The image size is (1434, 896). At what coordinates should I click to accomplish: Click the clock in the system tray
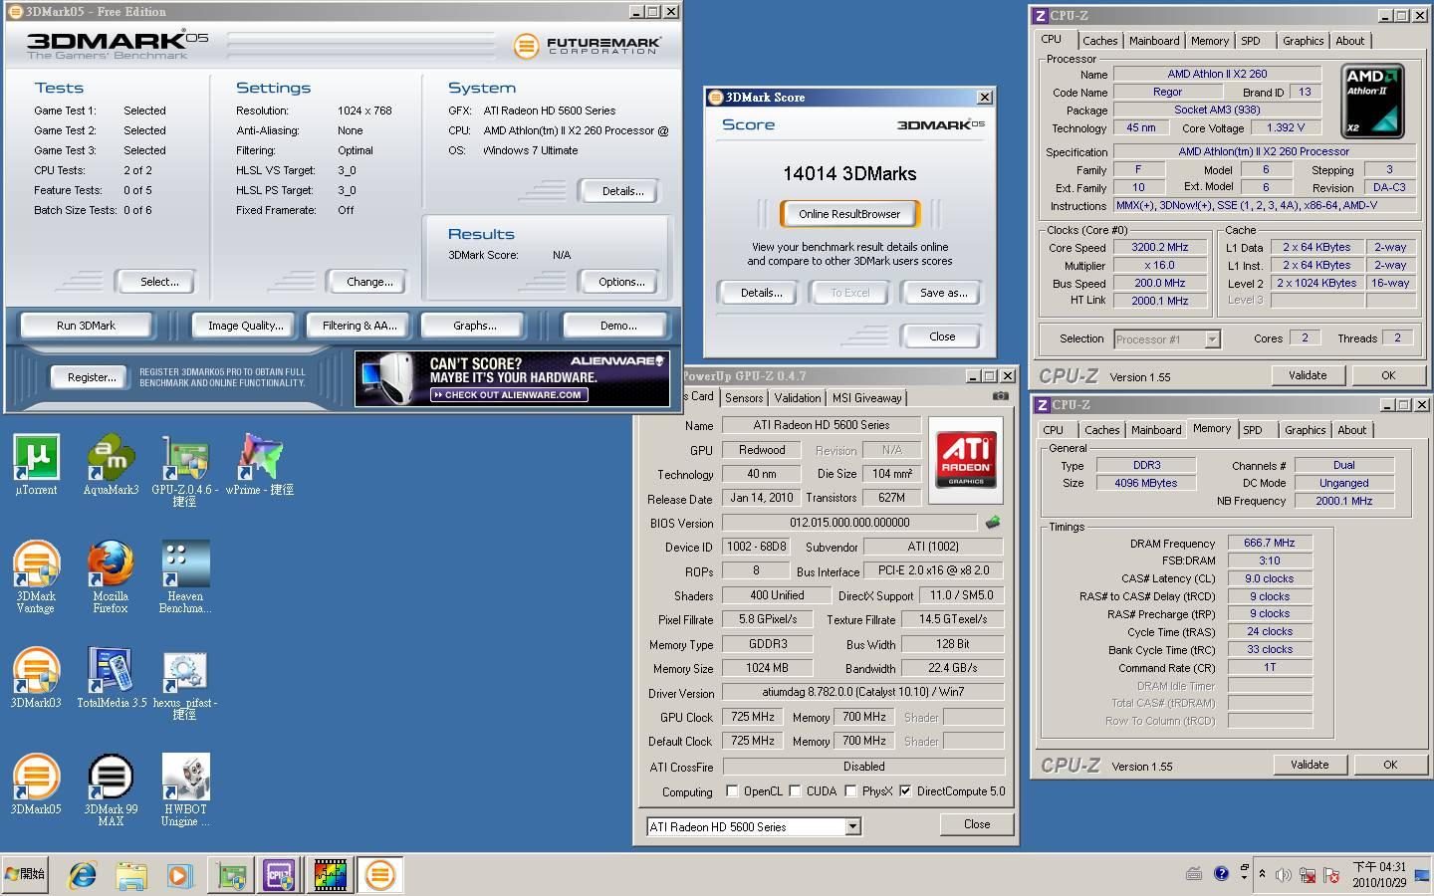click(1379, 874)
